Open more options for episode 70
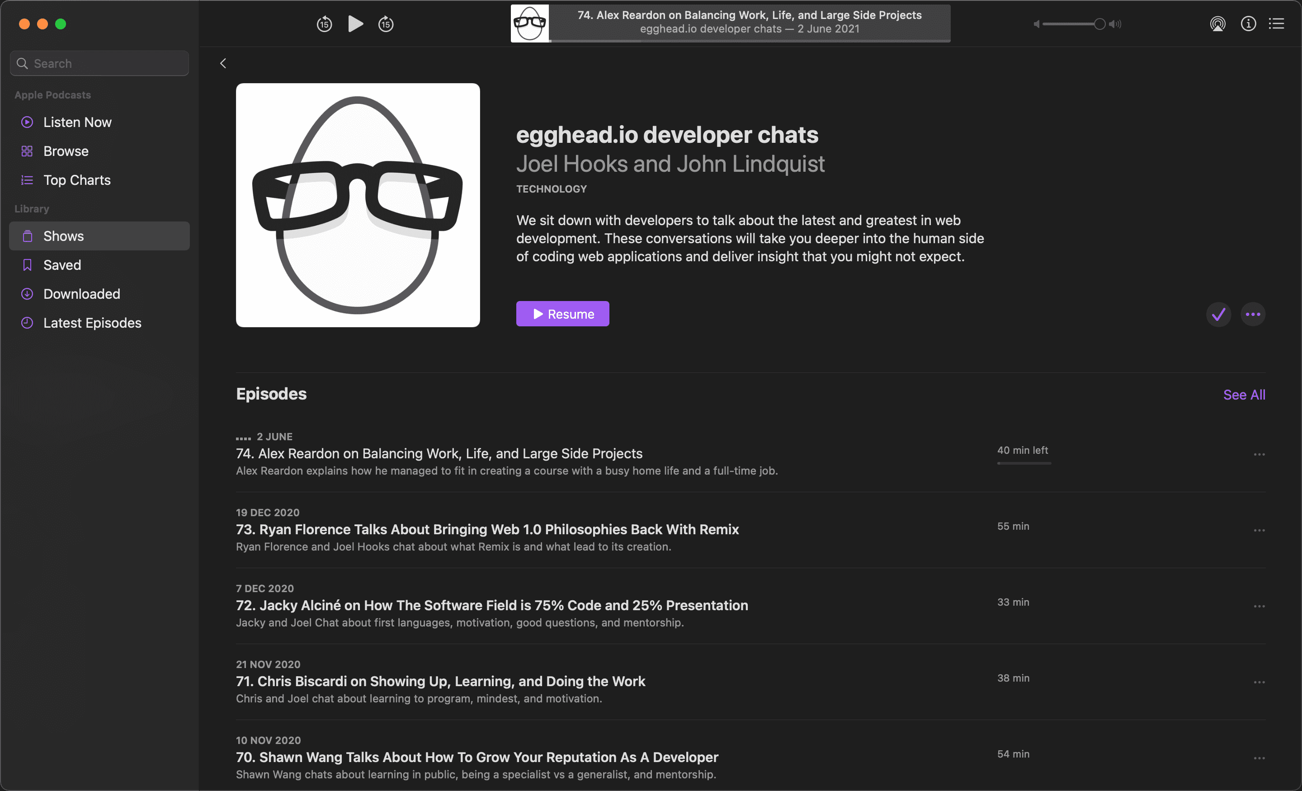This screenshot has width=1302, height=791. [1259, 758]
